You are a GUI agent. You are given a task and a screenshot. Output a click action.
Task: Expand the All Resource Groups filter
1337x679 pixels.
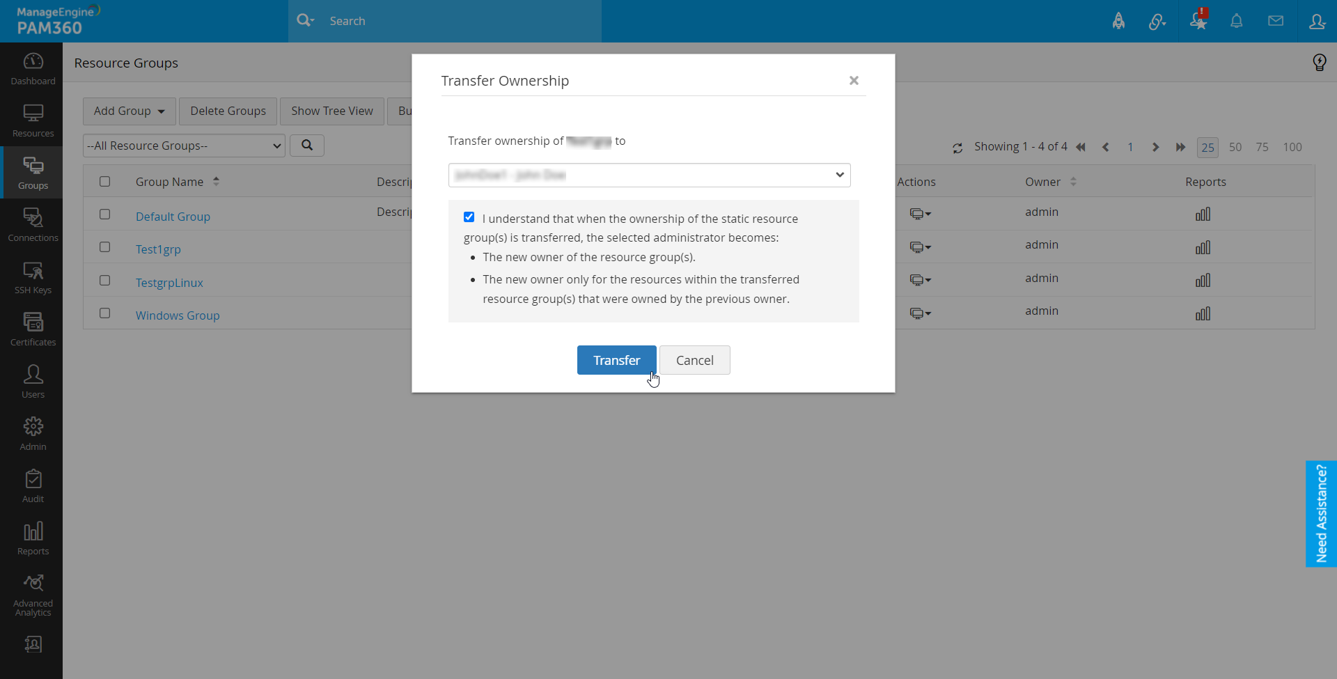coord(184,146)
